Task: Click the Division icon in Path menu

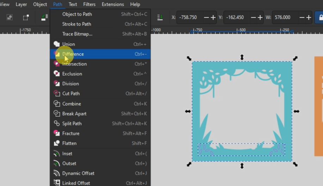Action: click(x=56, y=83)
